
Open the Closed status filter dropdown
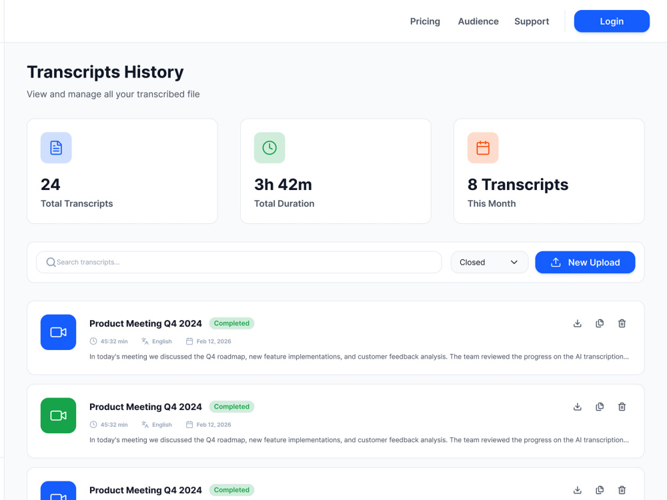tap(490, 262)
